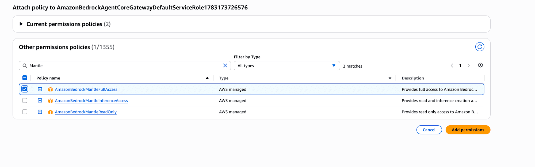
Task: Toggle the select-all header checkbox
Action: pyautogui.click(x=25, y=78)
